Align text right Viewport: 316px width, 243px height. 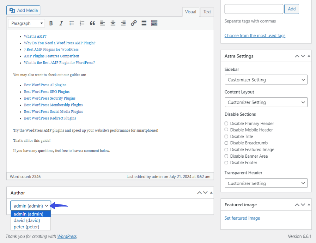point(123,23)
